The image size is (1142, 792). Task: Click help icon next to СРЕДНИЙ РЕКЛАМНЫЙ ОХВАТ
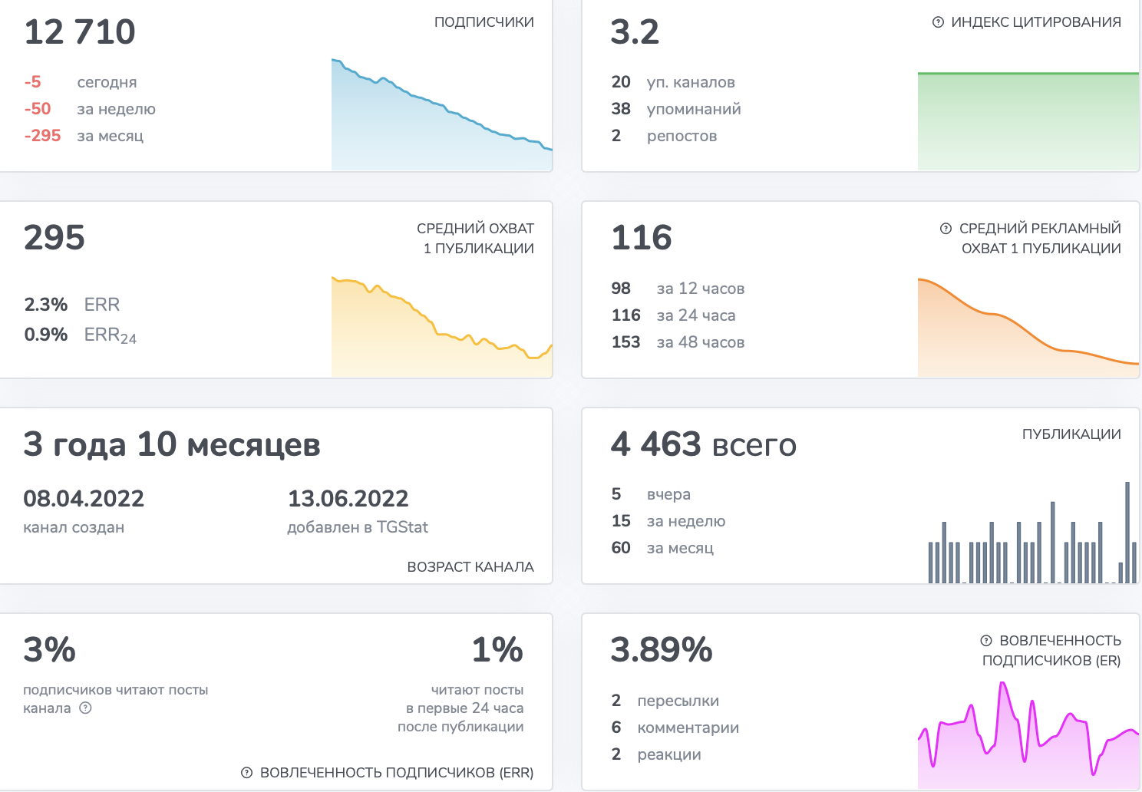[x=946, y=229]
